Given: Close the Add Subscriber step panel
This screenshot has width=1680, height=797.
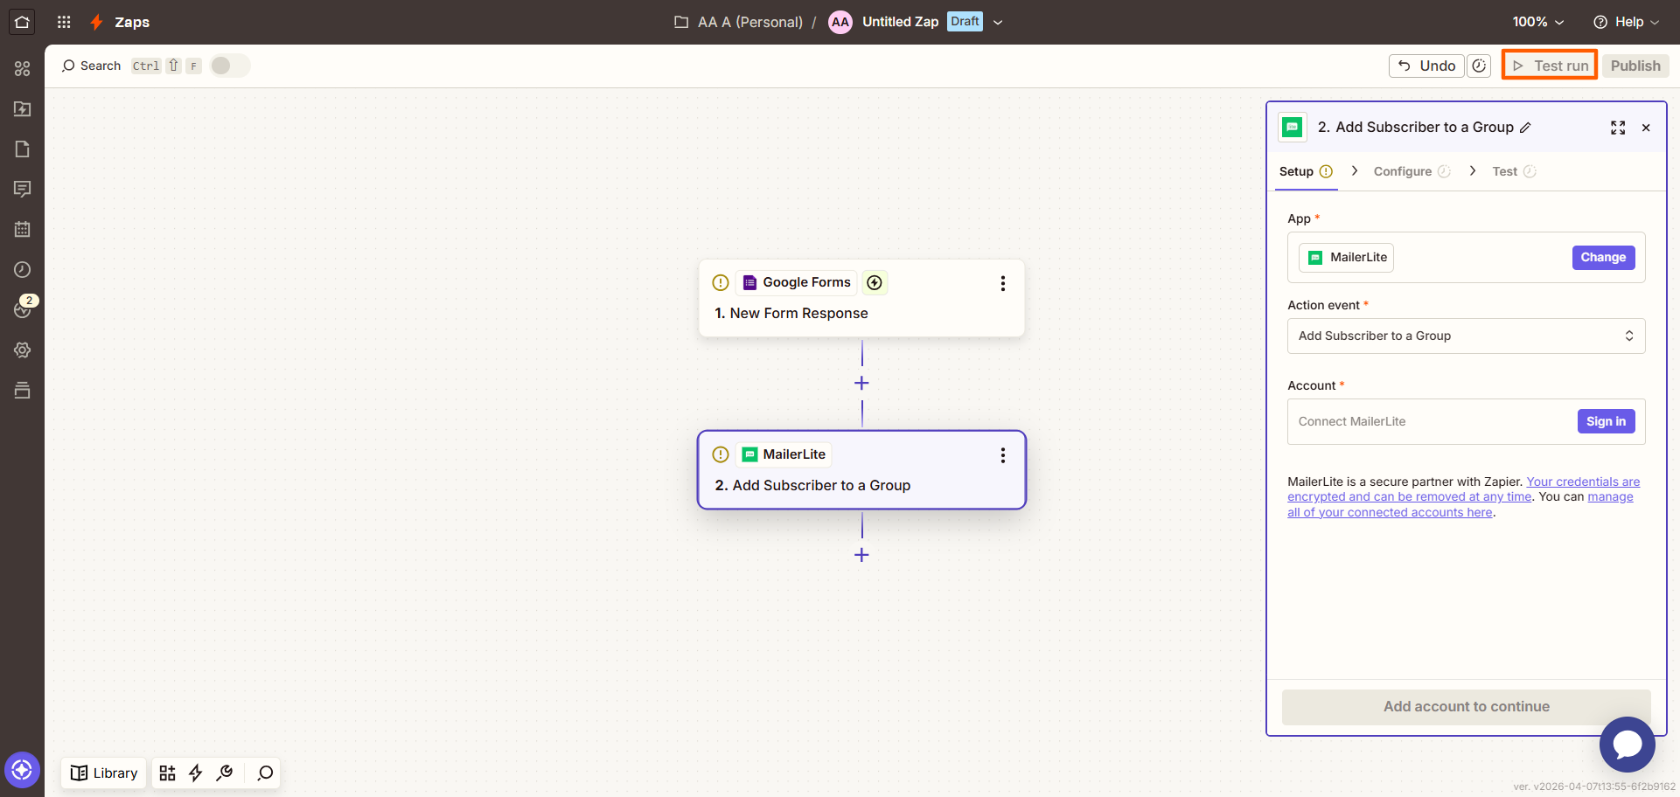Looking at the screenshot, I should (x=1646, y=128).
